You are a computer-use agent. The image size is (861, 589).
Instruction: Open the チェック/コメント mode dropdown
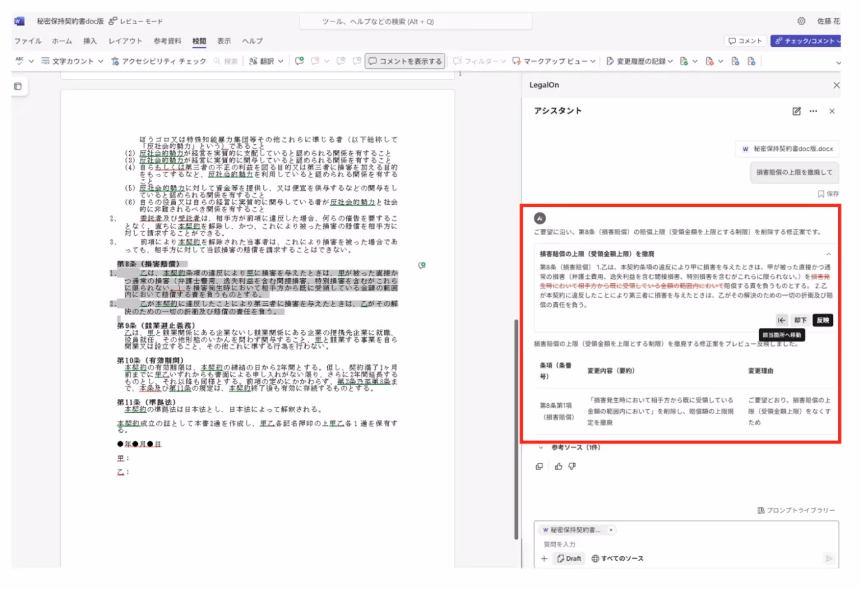(x=806, y=41)
